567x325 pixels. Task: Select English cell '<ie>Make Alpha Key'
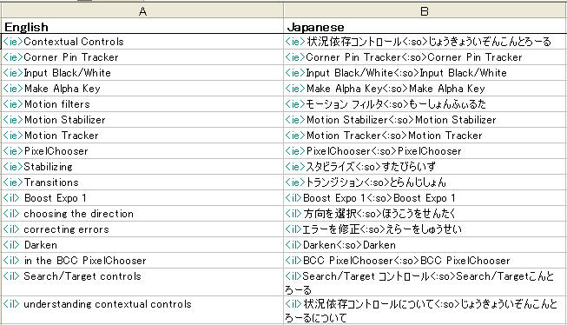point(142,89)
